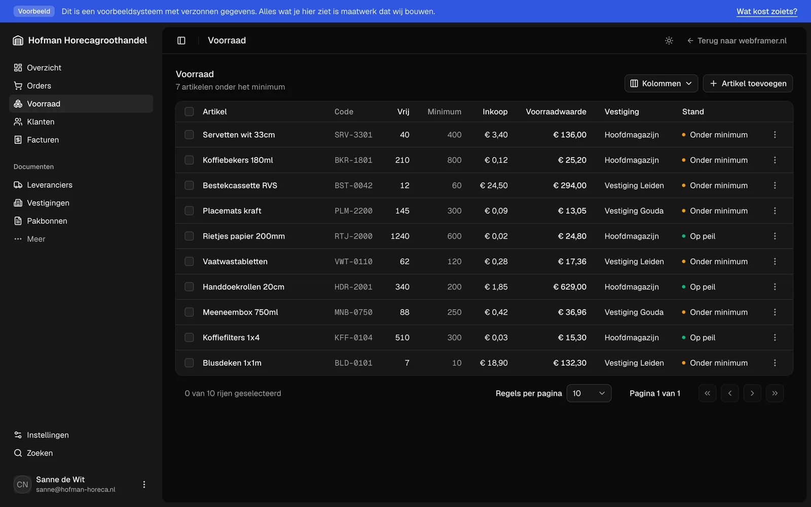
Task: Open row actions for Handdoekrollen 20cm
Action: 775,287
